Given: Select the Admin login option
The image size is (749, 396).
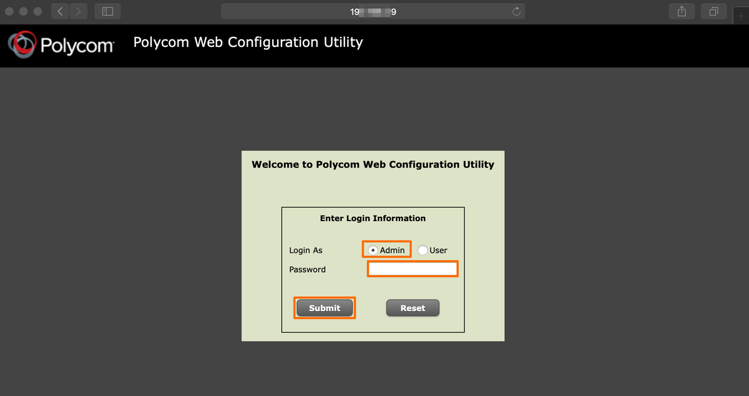Looking at the screenshot, I should click(373, 250).
